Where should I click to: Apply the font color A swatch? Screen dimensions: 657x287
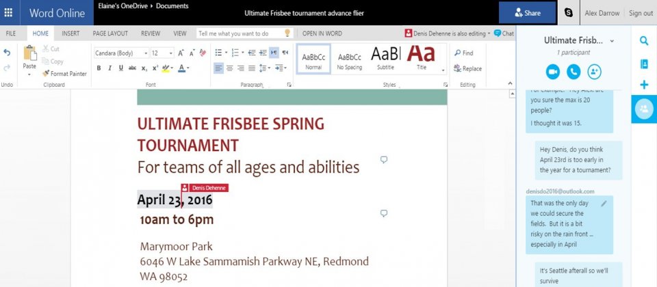[x=181, y=68]
